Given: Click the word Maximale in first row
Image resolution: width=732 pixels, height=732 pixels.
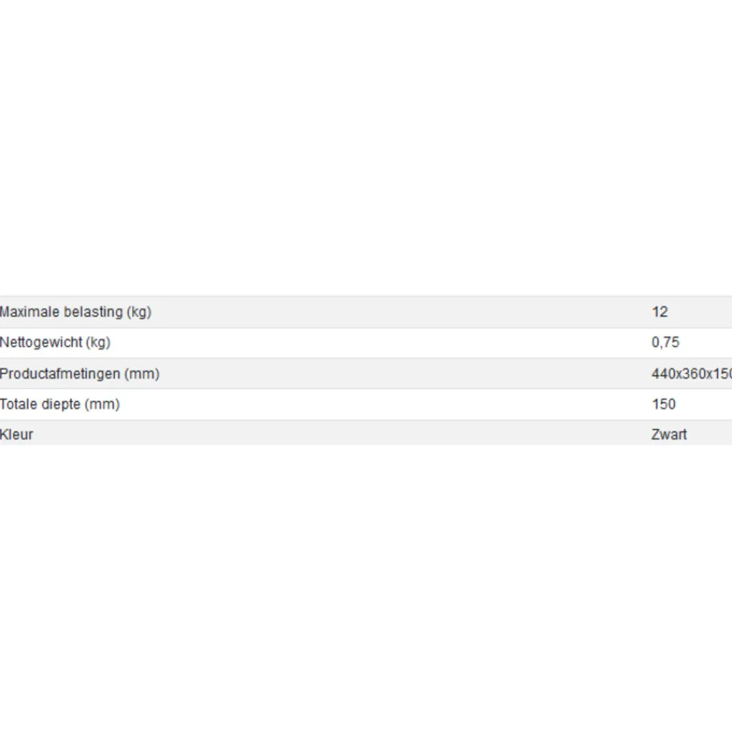Looking at the screenshot, I should pyautogui.click(x=30, y=312).
